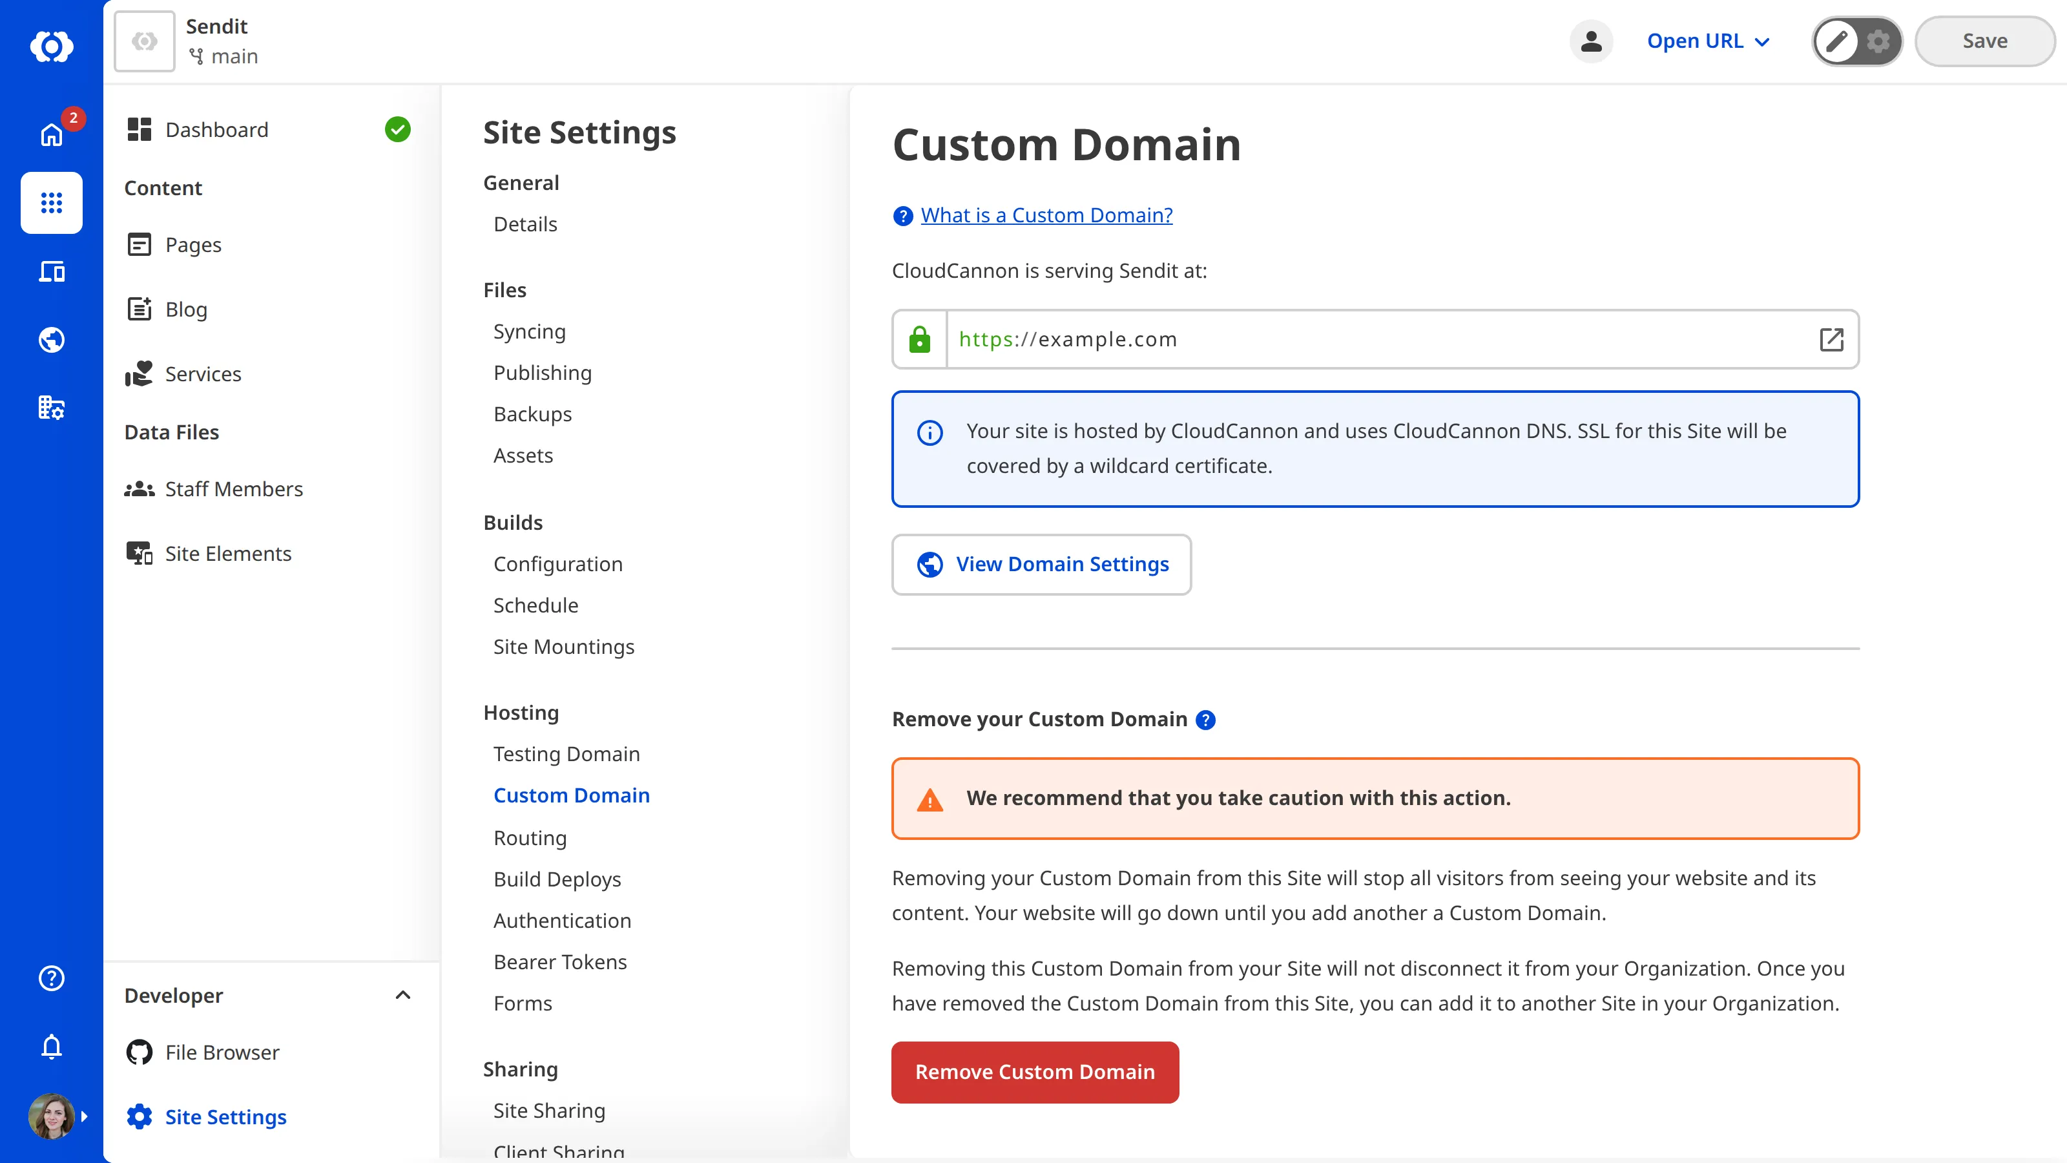Open Testing Domain settings
The image size is (2067, 1163).
(x=566, y=753)
